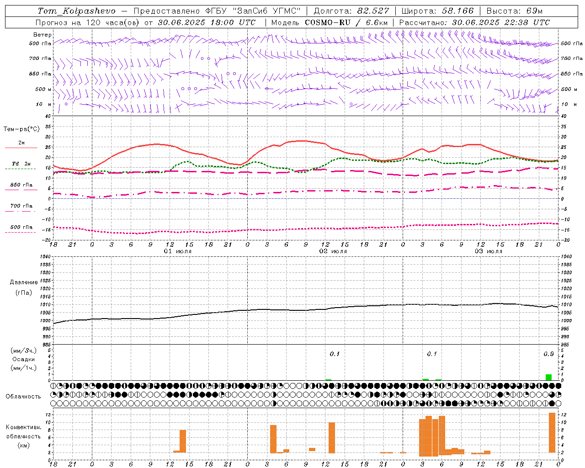This screenshot has width=585, height=468.
Task: Select the (мм/3ч.) precipitation unit
Action: (24, 351)
